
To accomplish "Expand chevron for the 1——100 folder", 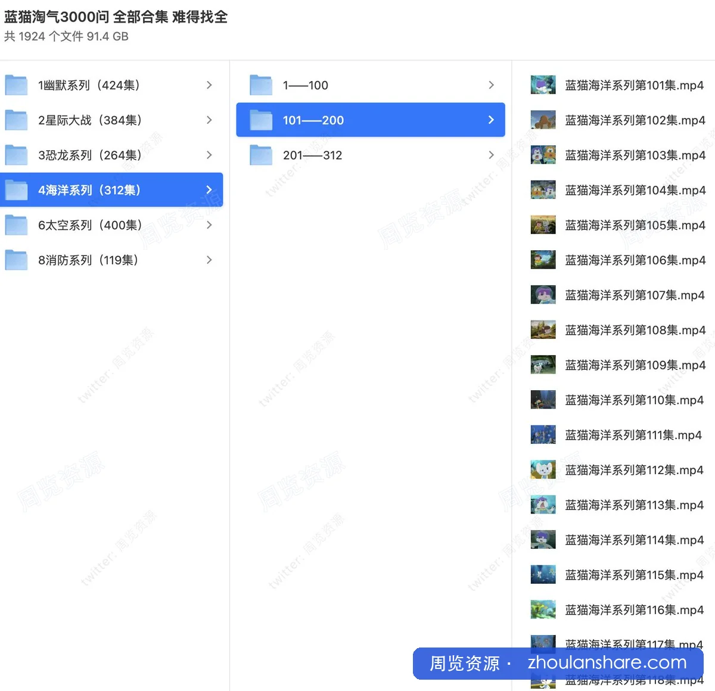I will (x=491, y=85).
